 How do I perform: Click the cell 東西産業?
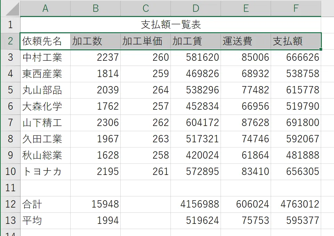45,74
